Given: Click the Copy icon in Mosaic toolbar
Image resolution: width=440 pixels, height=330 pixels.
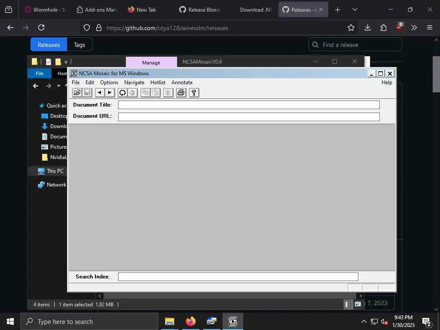Looking at the screenshot, I should coord(145,93).
